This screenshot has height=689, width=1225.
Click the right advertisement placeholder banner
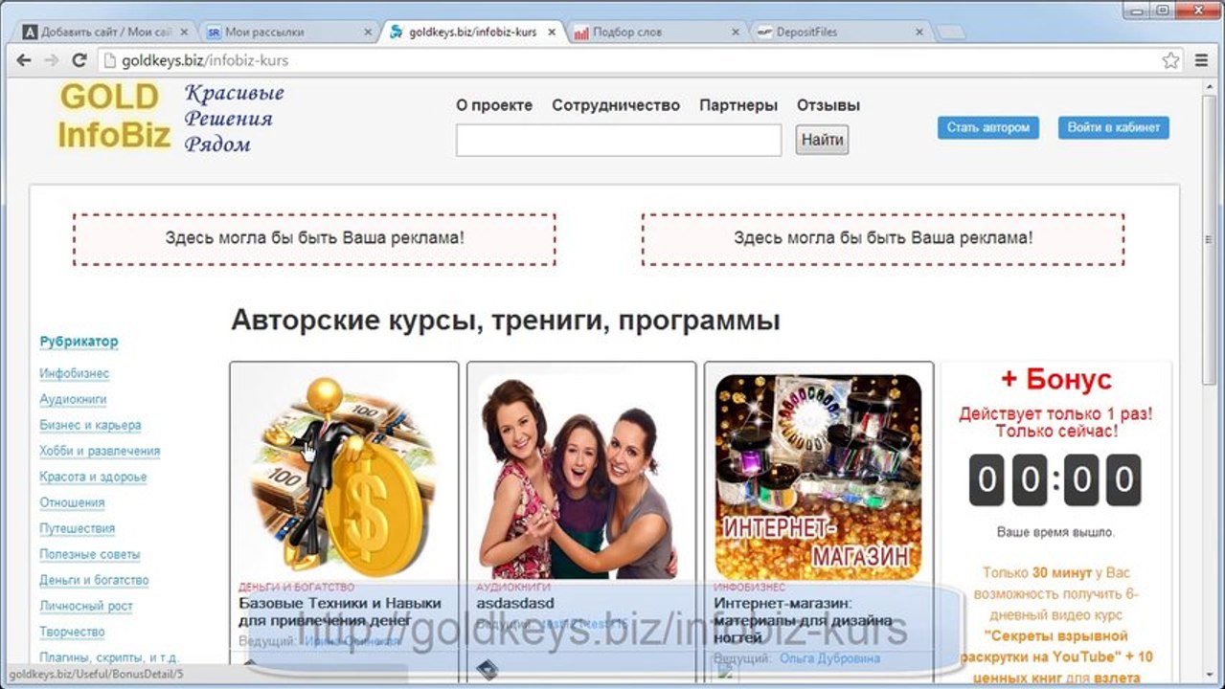point(883,238)
